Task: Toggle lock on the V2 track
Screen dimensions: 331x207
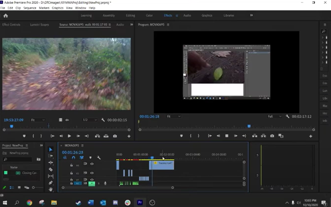Action: tap(71, 173)
